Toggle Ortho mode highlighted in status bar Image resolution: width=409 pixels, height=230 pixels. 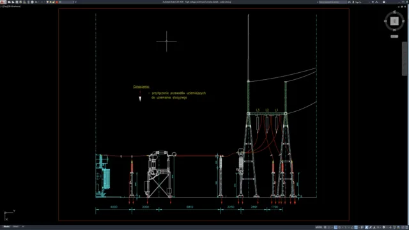point(336,227)
